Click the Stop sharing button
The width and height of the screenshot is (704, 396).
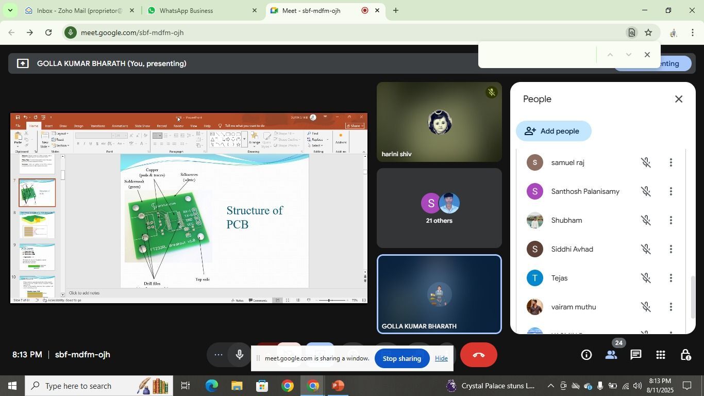[401, 358]
